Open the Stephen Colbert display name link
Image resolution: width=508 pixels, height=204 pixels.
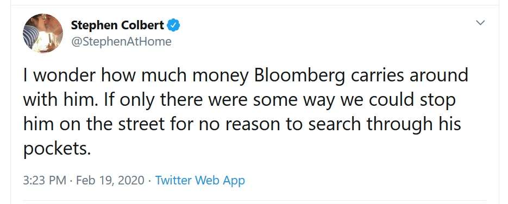[x=117, y=25]
